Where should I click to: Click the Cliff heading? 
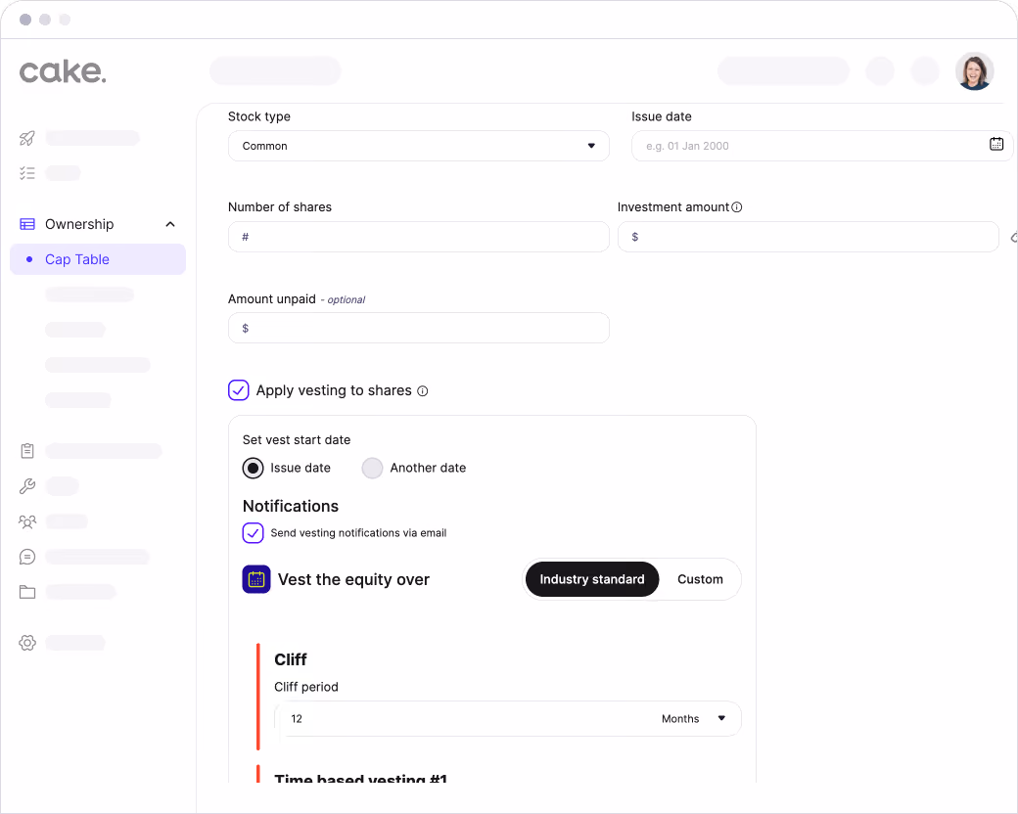point(290,659)
